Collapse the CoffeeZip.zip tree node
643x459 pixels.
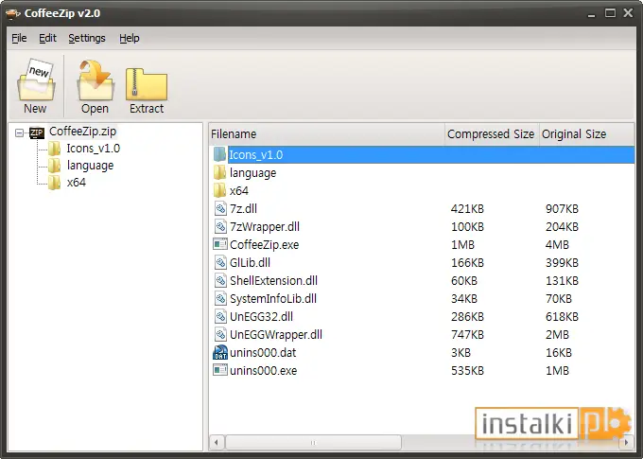19,133
